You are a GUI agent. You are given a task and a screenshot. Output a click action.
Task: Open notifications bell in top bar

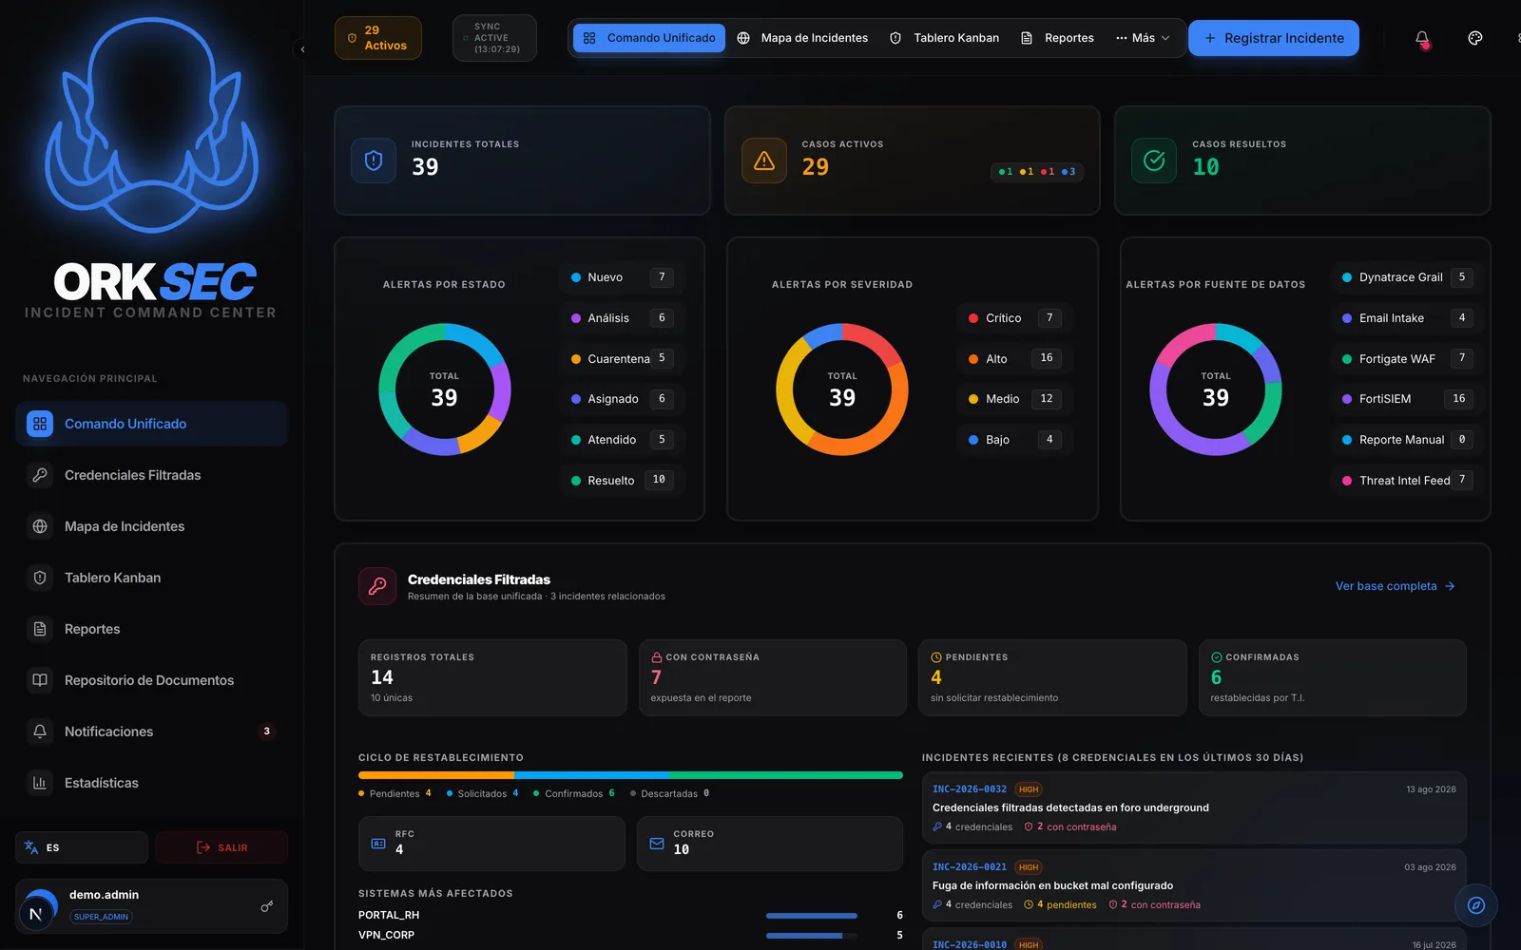point(1422,38)
